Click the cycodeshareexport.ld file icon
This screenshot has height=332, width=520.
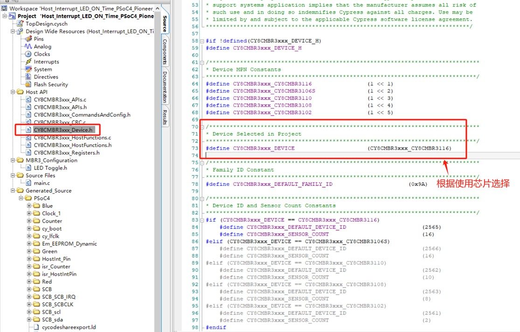[x=36, y=327]
